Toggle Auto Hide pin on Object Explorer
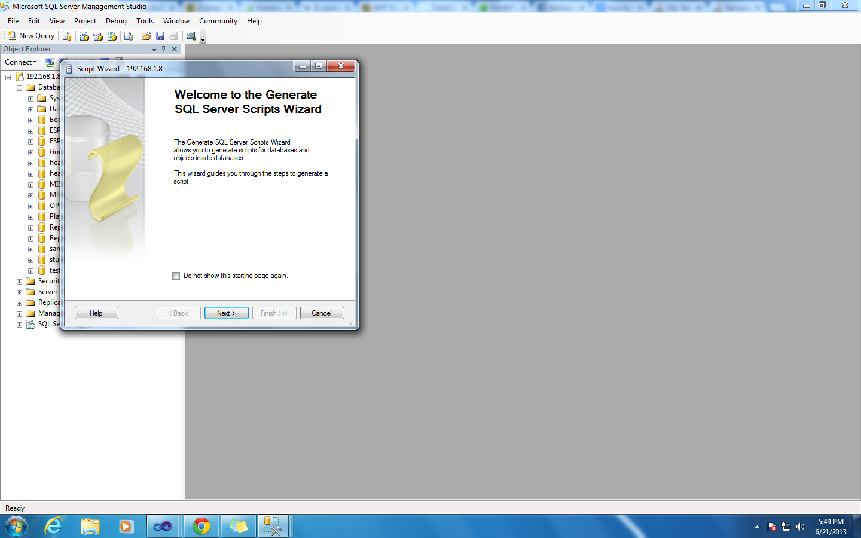Screen dimensions: 861x538 pyautogui.click(x=164, y=49)
